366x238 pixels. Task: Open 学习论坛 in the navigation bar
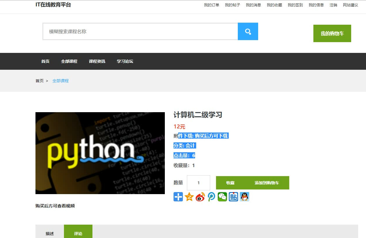click(125, 61)
